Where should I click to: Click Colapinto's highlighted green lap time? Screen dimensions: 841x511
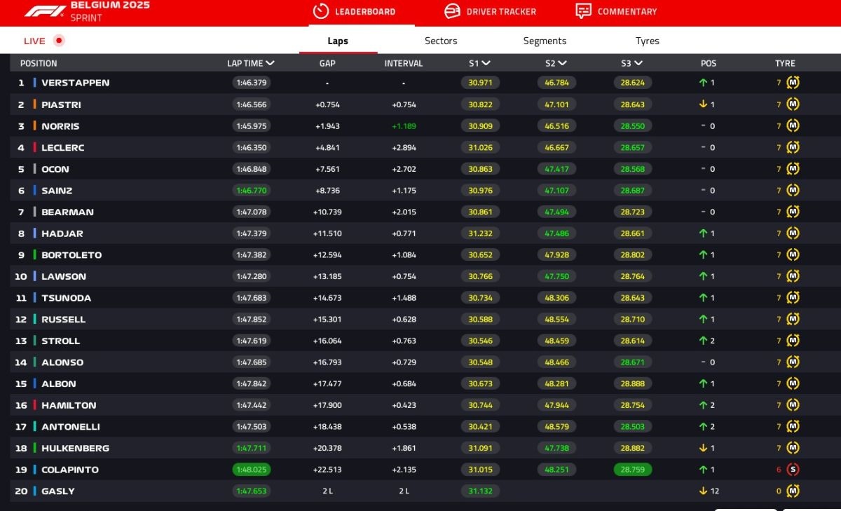(252, 470)
